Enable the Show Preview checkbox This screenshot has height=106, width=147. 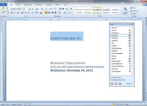111,77
